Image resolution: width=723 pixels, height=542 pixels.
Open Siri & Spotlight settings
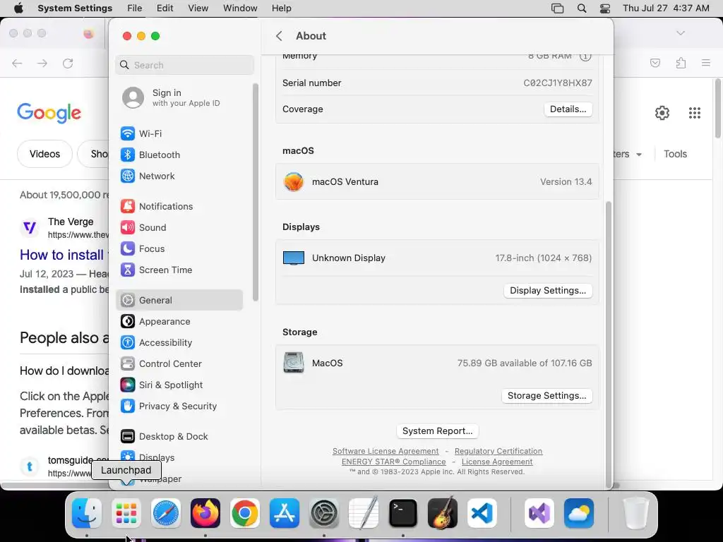coord(179,385)
